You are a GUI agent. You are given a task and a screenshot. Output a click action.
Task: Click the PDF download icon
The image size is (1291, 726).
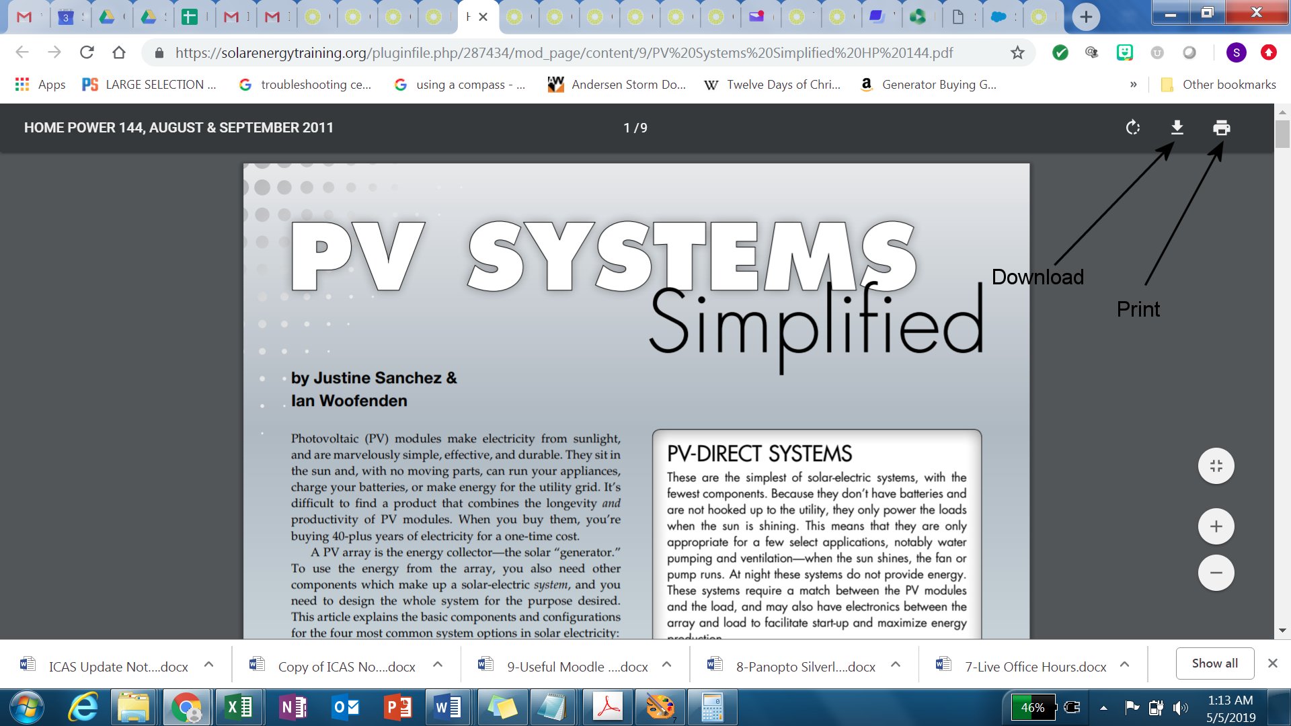[x=1177, y=128]
